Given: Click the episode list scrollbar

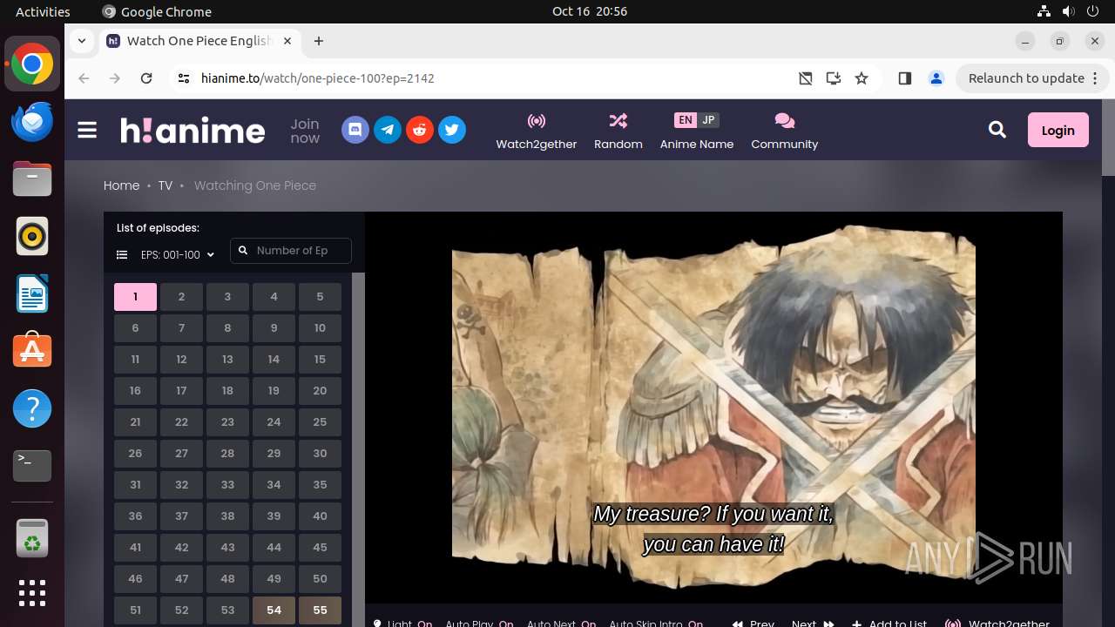Looking at the screenshot, I should tap(358, 449).
